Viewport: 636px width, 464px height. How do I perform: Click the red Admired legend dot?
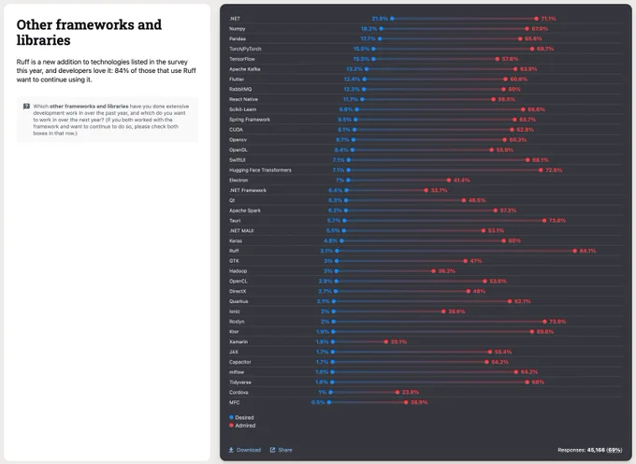point(231,426)
